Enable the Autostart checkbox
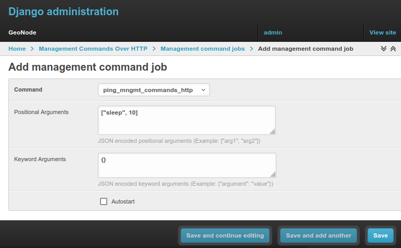The width and height of the screenshot is (401, 248). coord(104,201)
